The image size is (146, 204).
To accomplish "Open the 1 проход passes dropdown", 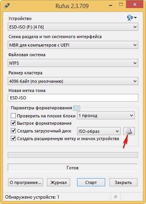I will coord(106,115).
